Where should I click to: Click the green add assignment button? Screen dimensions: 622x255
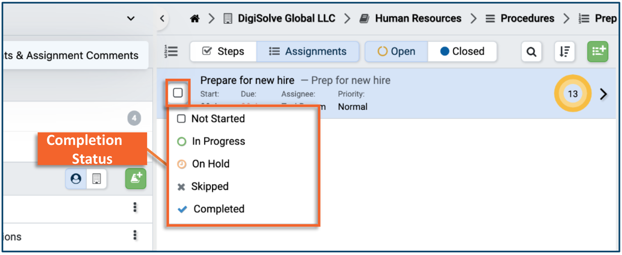pos(597,52)
